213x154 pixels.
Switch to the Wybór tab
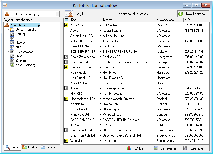13,147
